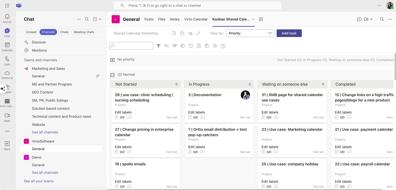Screen dimensions: 396x190
Task: Select the Unread filter pill in Chat
Action: [x=31, y=32]
